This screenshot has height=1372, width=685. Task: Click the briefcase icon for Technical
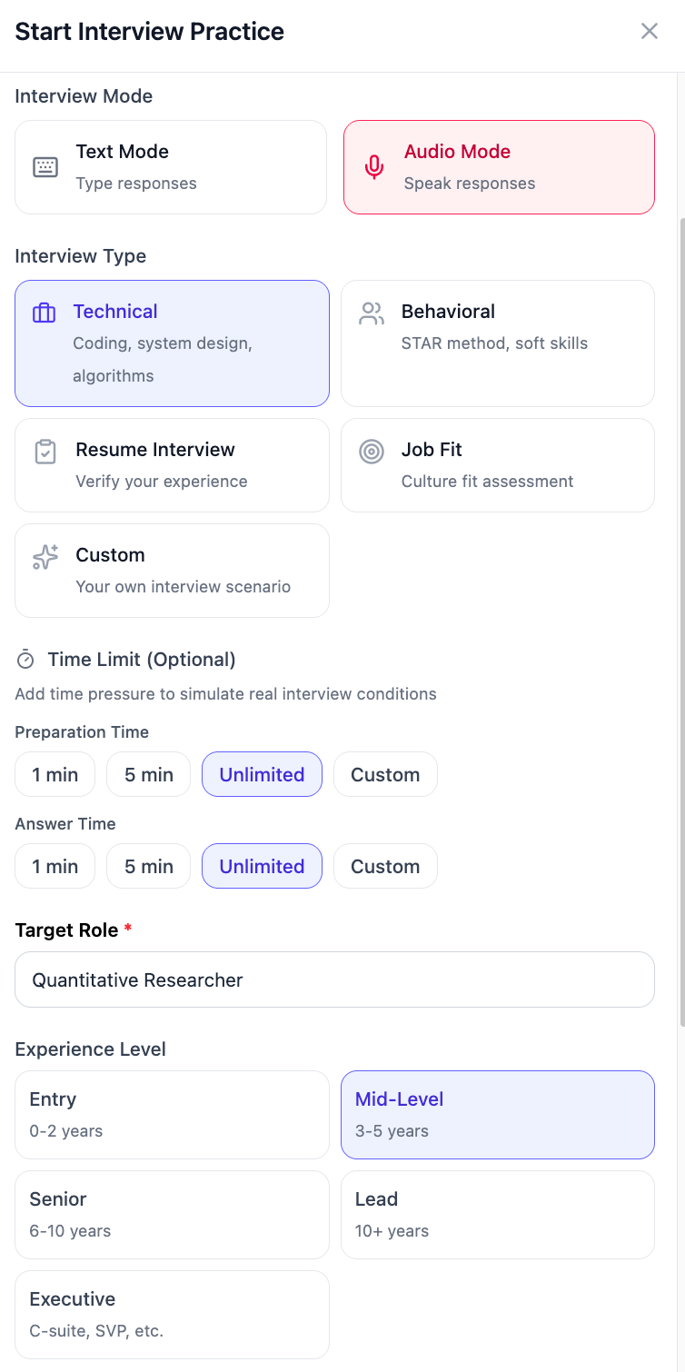point(44,313)
